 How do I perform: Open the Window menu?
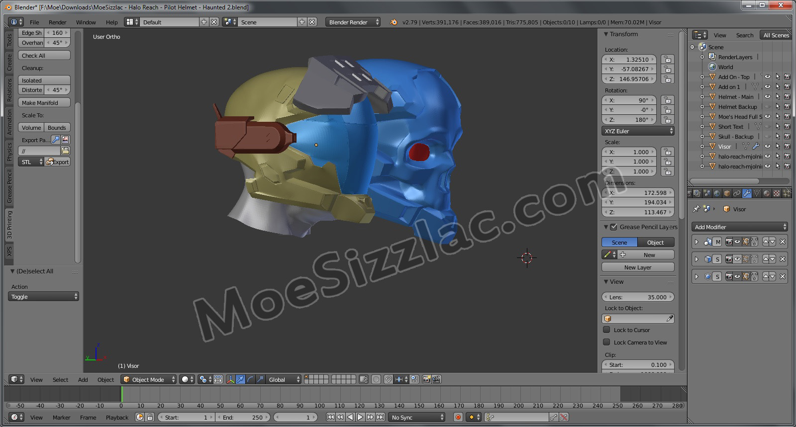coord(86,22)
